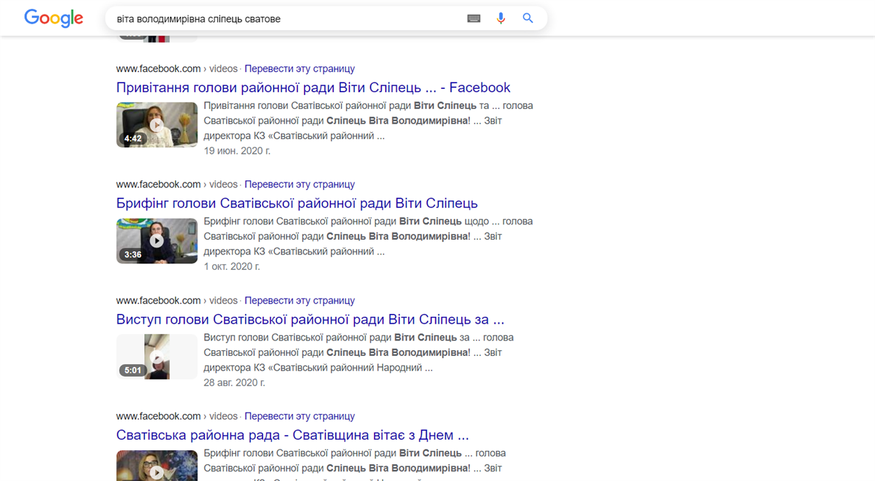Click www.facebook.com URL above 'Сватівщина вітає' result

(x=158, y=416)
